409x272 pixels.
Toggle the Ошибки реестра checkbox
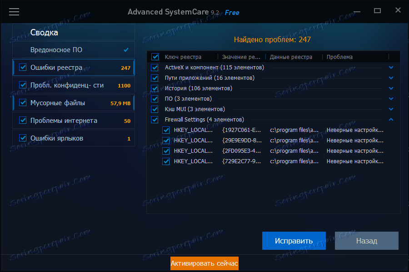23,68
